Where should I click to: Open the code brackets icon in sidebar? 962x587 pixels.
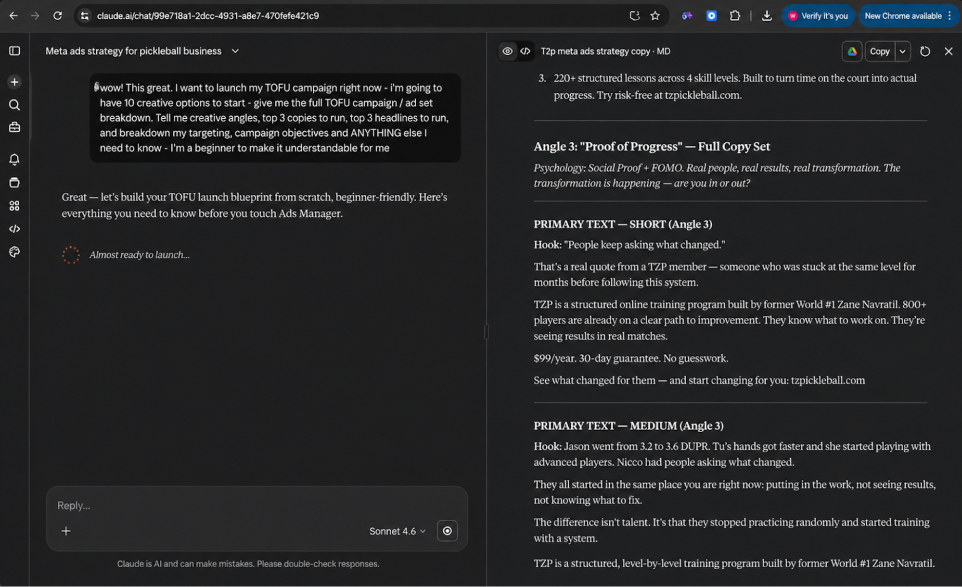(14, 229)
